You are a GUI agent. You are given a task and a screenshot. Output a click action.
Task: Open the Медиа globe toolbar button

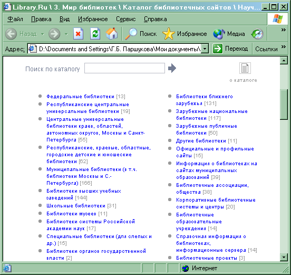click(x=229, y=34)
